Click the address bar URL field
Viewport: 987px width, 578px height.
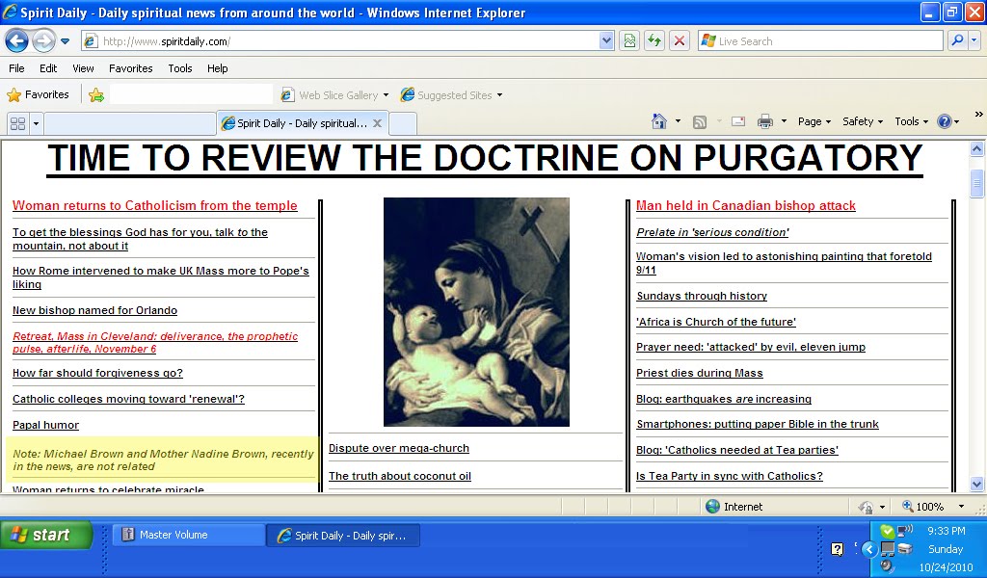pyautogui.click(x=340, y=41)
